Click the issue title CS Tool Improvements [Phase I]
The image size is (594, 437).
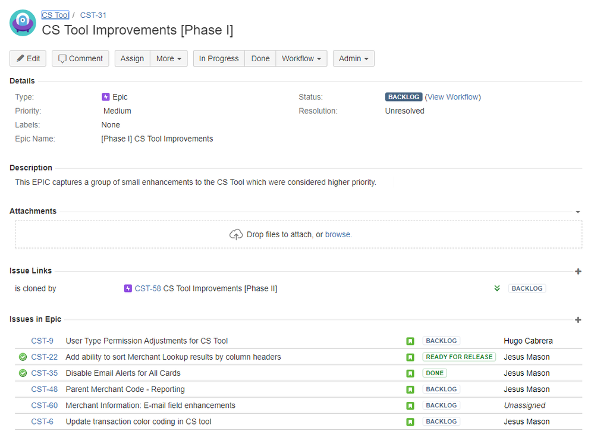tap(137, 30)
